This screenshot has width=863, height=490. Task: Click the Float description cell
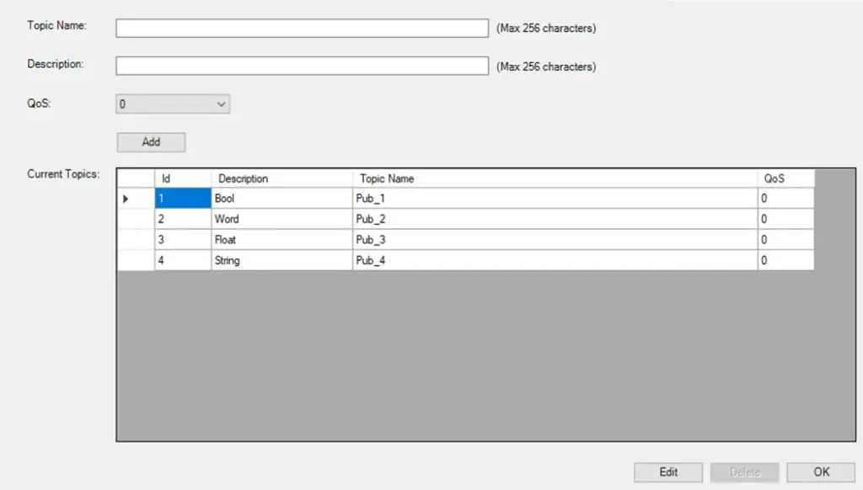281,240
